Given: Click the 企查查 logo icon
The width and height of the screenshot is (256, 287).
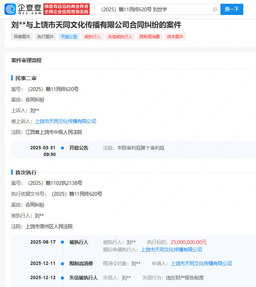Looking at the screenshot, I should tap(10, 9).
